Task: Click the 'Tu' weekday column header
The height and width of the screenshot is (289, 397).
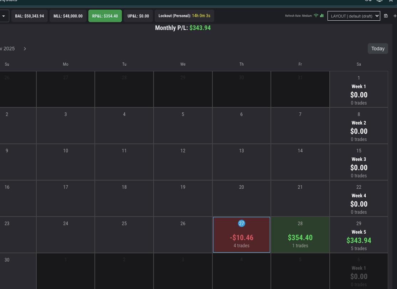Action: click(x=124, y=64)
